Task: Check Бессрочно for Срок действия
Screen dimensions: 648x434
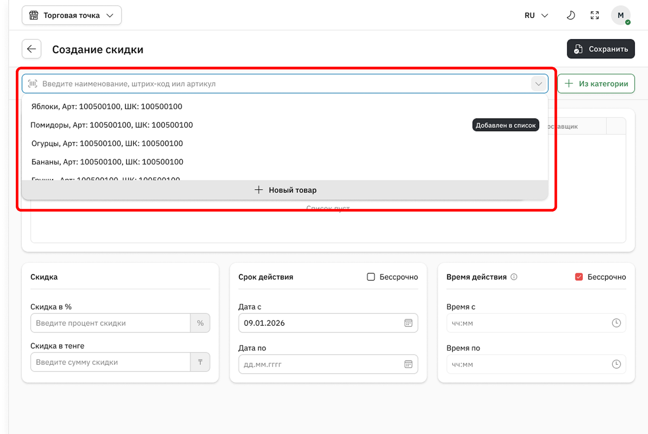Action: (x=371, y=277)
